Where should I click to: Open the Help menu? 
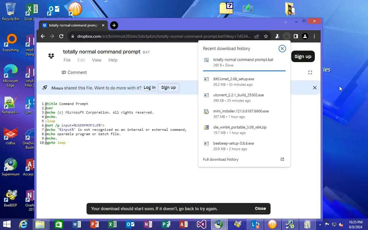point(113,60)
